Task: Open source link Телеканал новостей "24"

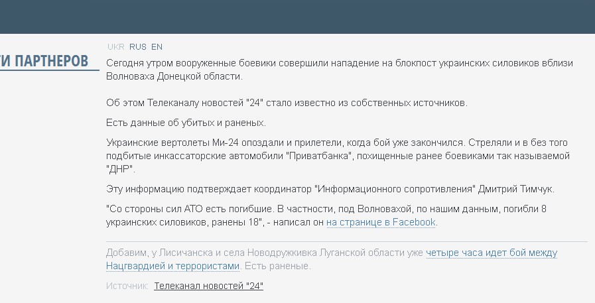Action: click(208, 286)
